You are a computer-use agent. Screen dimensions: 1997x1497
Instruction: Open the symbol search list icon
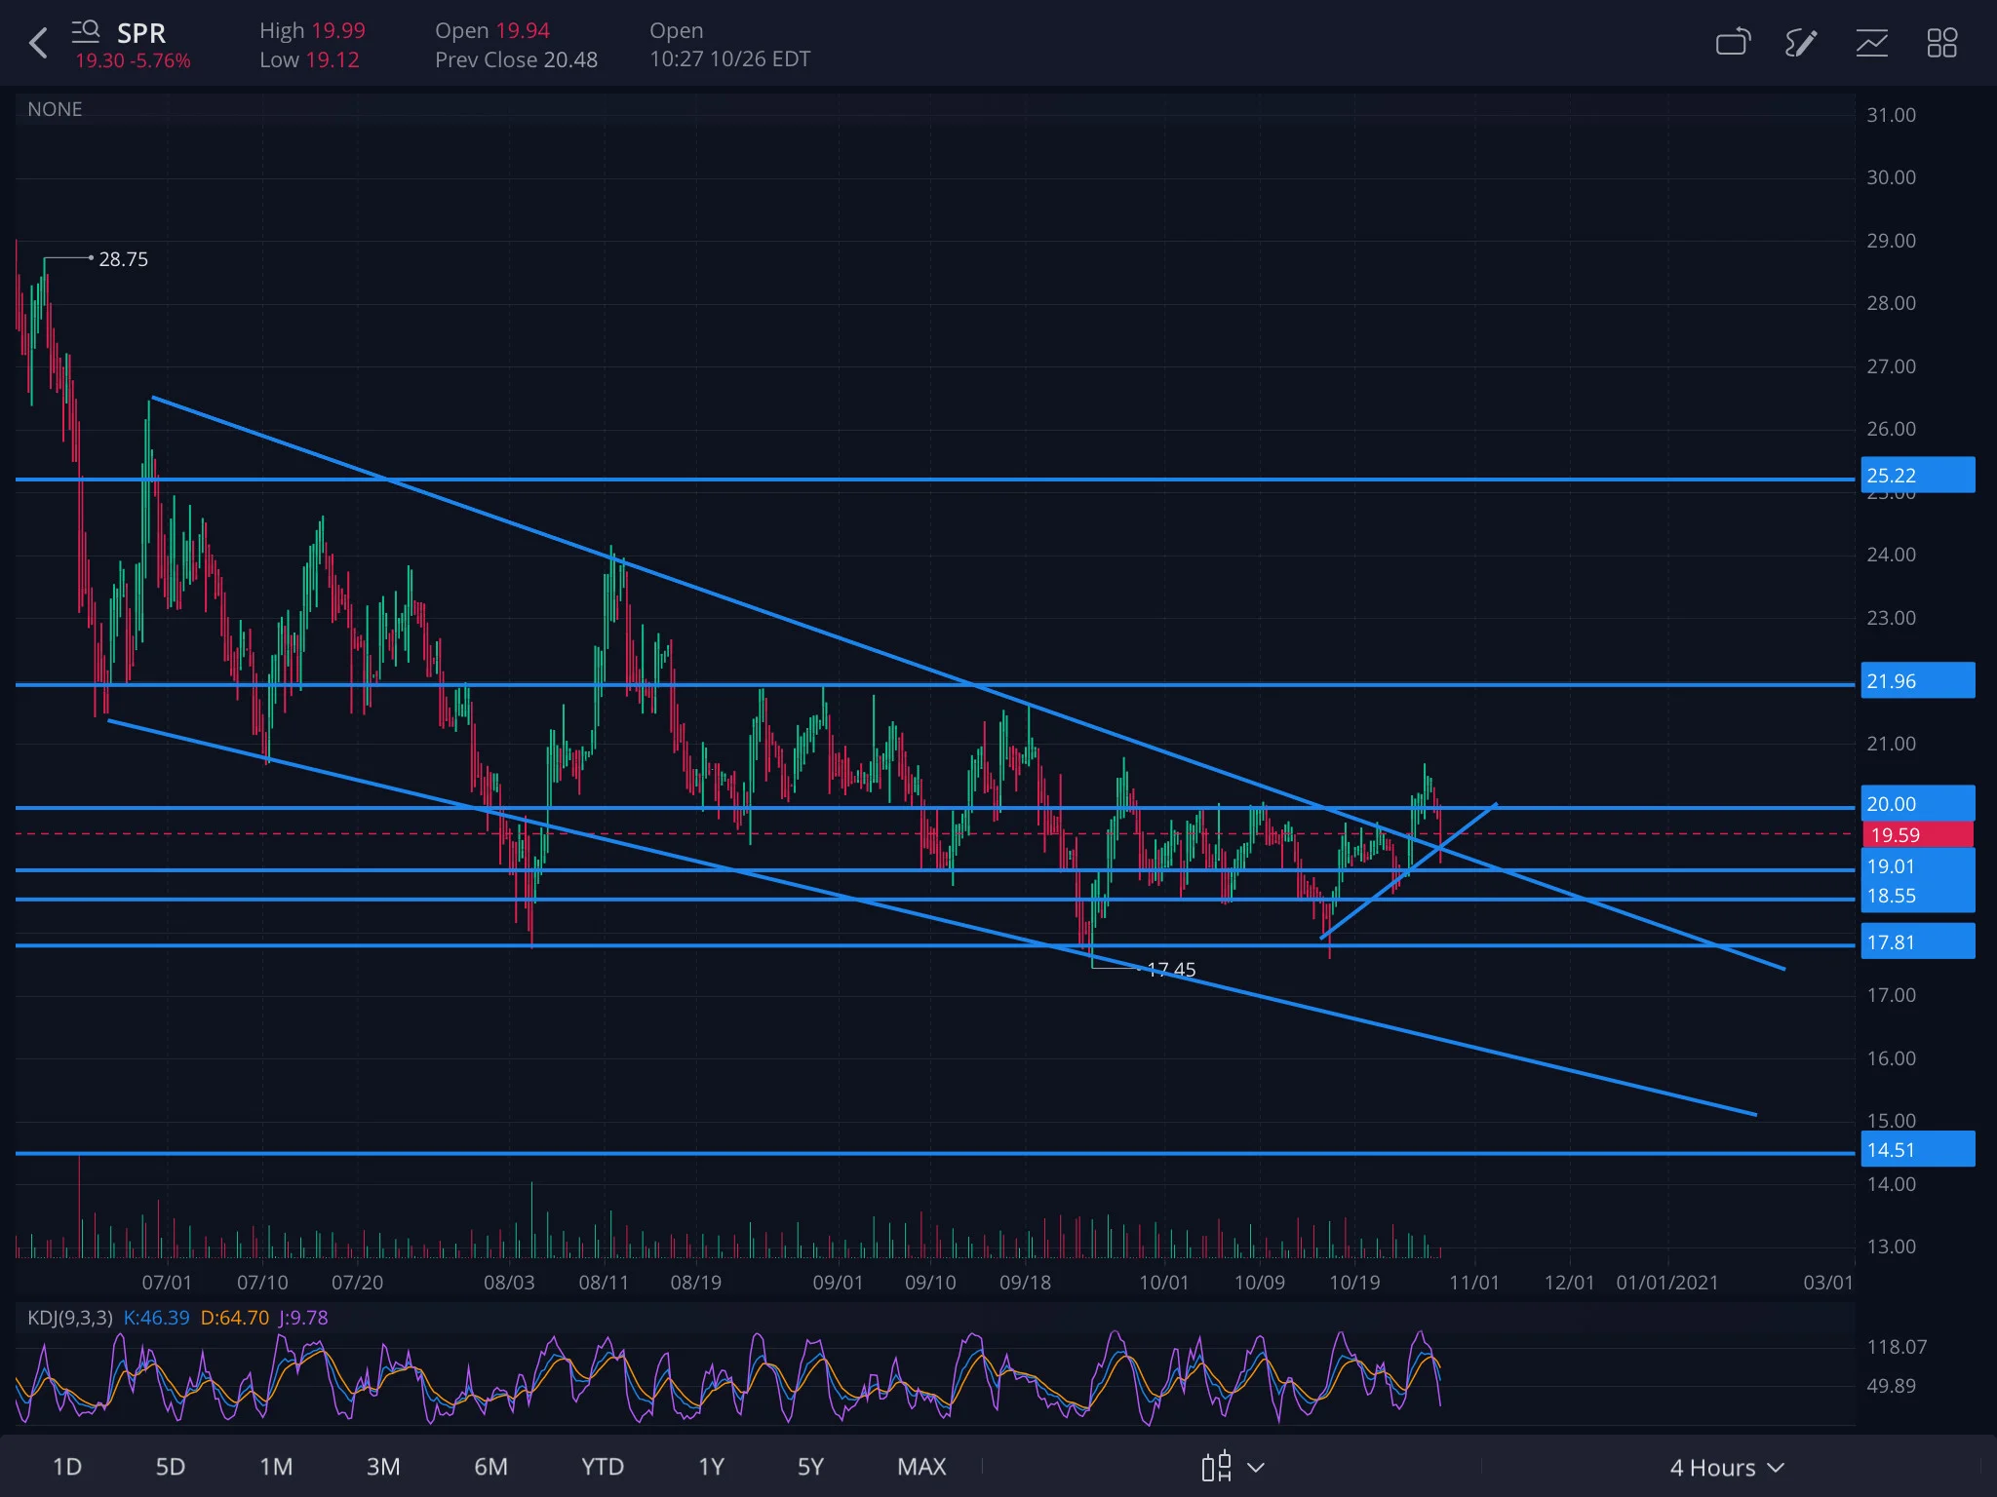point(85,31)
